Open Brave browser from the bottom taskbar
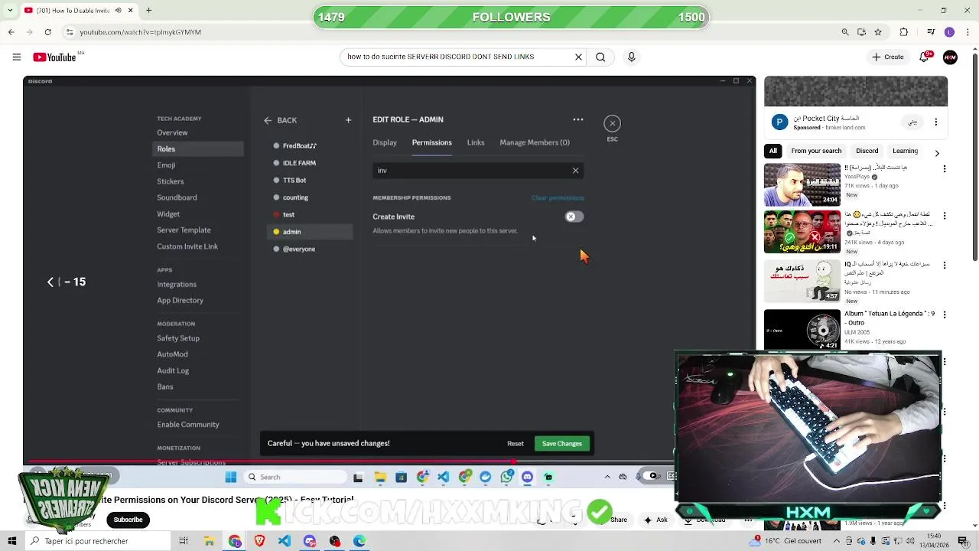Viewport: 979px width, 551px height. (259, 541)
